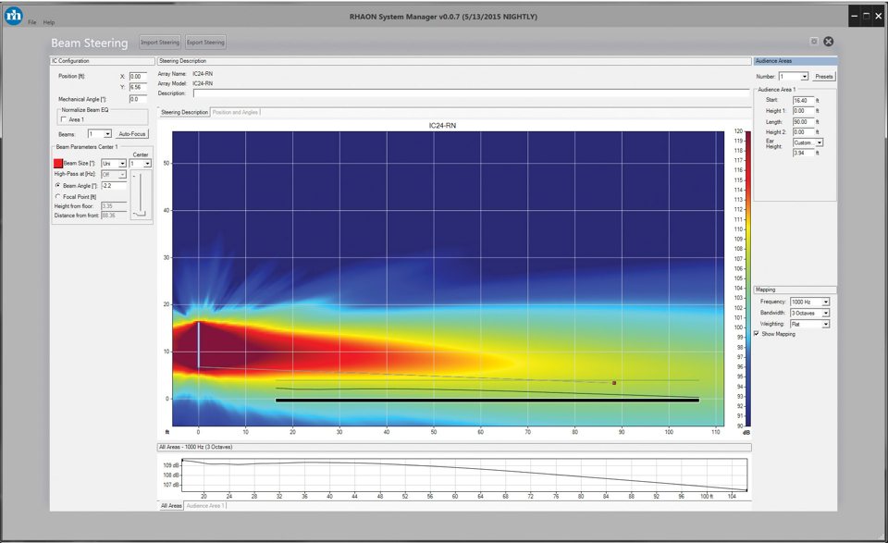Click the Import Steering button
This screenshot has width=888, height=543.
pyautogui.click(x=160, y=43)
